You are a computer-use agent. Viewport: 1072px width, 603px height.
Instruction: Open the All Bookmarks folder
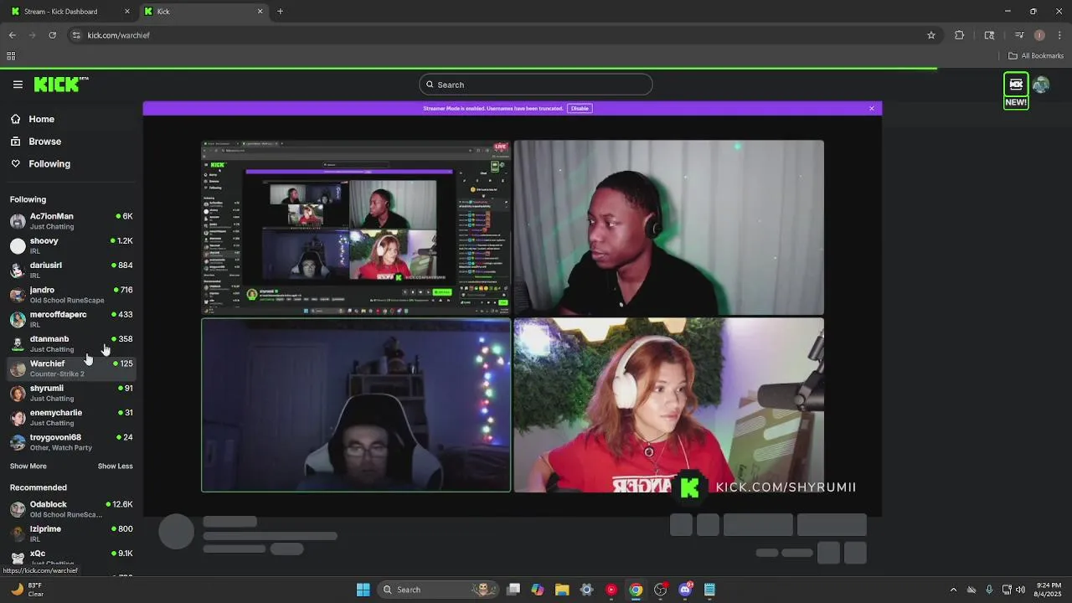pyautogui.click(x=1036, y=56)
